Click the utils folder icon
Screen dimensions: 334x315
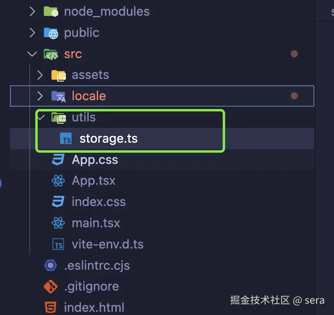click(59, 117)
